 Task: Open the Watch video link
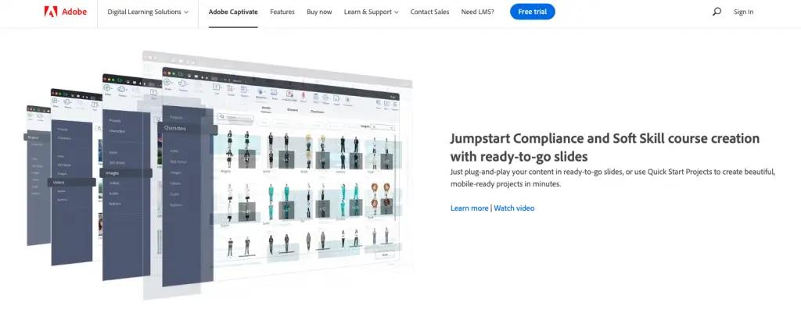pyautogui.click(x=514, y=208)
